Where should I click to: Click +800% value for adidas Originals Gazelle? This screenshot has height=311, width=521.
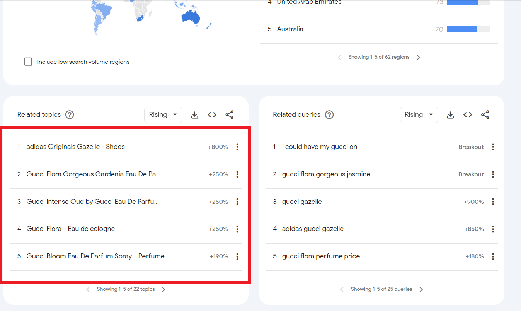pos(218,147)
